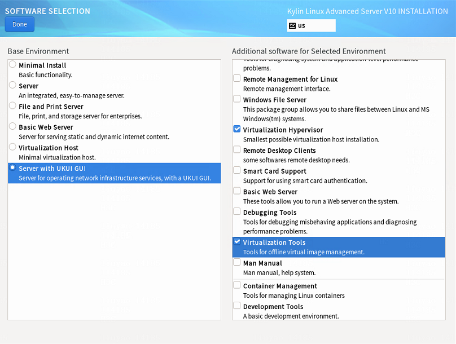
Task: Click text Minimal virtualization host.
Action: [58, 157]
